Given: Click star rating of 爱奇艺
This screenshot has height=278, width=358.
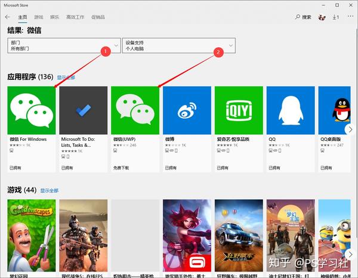Looking at the screenshot, I should (x=225, y=145).
